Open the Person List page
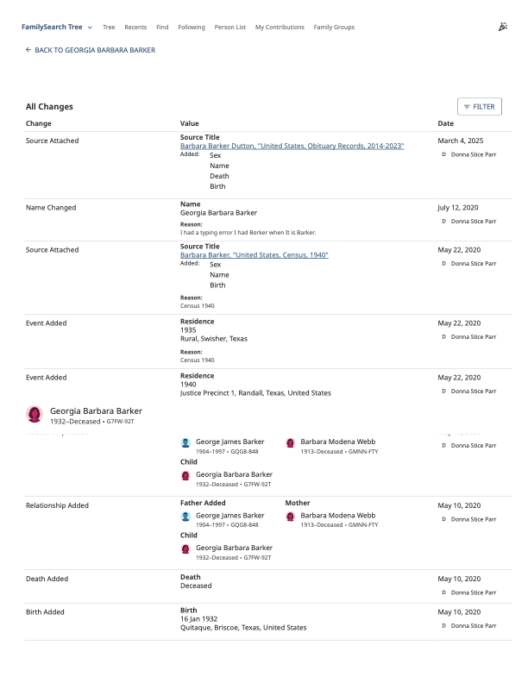This screenshot has width=528, height=683. pos(230,27)
